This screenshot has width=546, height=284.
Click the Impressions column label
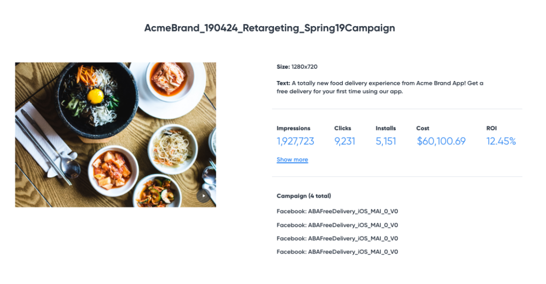[x=293, y=128]
